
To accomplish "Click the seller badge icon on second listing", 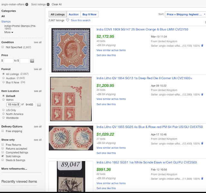I will [202, 95].
